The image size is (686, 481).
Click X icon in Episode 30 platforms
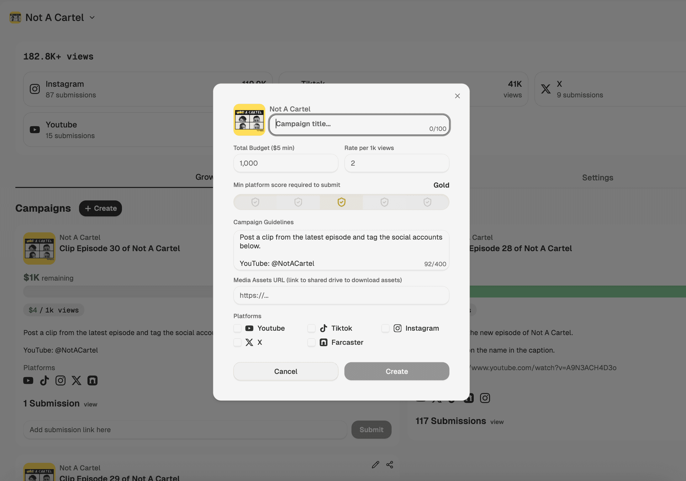pyautogui.click(x=77, y=380)
